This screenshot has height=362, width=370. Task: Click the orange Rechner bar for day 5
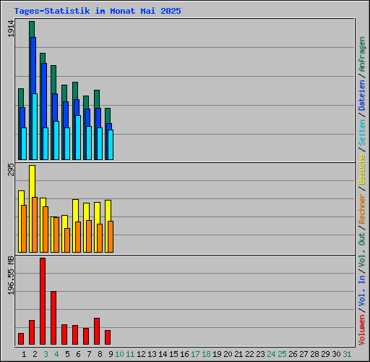[67, 240]
